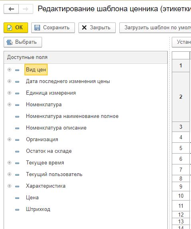This screenshot has width=191, height=229.
Task: Select spreadsheet row header 1
Action: pos(181,65)
